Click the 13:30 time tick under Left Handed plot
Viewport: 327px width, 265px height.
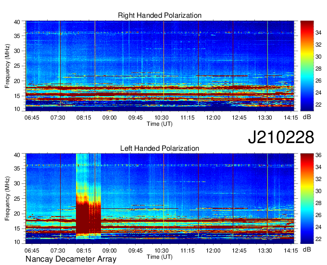[x=265, y=251]
